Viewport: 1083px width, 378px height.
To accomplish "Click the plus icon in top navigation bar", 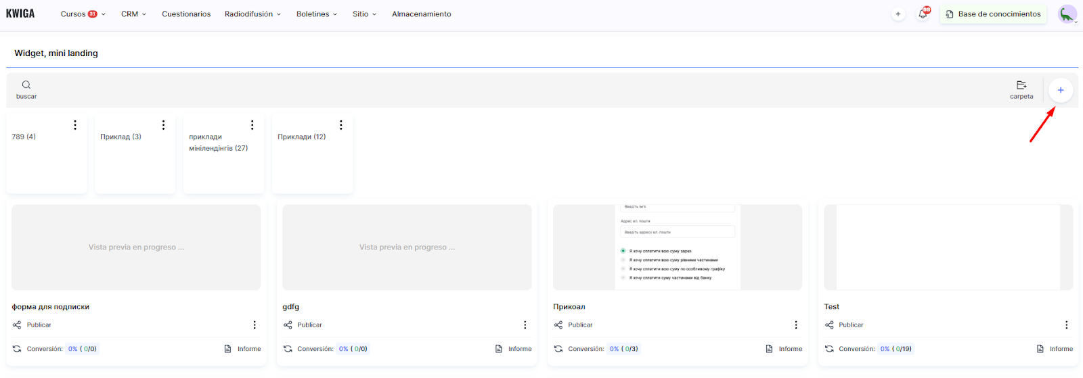I will [x=898, y=14].
